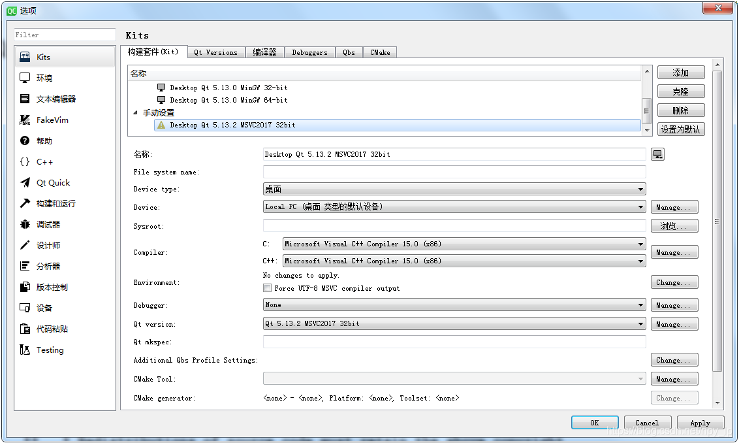This screenshot has height=443, width=739.
Task: Select the FakeVim icon in sidebar
Action: pos(25,120)
